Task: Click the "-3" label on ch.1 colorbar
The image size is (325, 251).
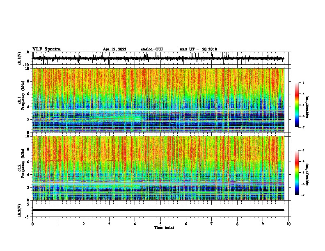Action: pyautogui.click(x=303, y=82)
